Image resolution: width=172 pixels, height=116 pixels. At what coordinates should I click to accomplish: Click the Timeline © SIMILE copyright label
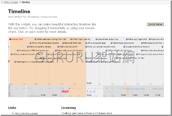coord(9,90)
